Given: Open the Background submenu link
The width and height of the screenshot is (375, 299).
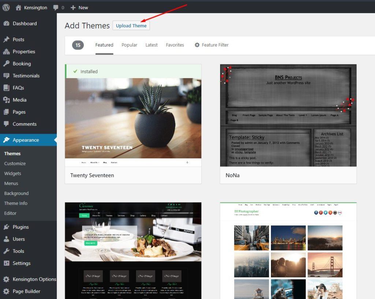Looking at the screenshot, I should (x=16, y=193).
